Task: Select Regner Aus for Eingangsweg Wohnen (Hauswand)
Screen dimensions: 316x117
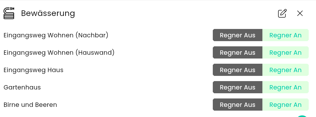Action: tap(238, 53)
